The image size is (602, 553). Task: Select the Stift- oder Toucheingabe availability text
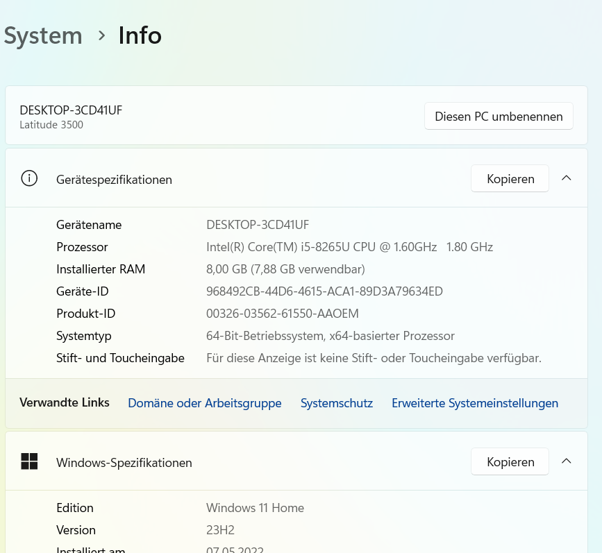(374, 358)
